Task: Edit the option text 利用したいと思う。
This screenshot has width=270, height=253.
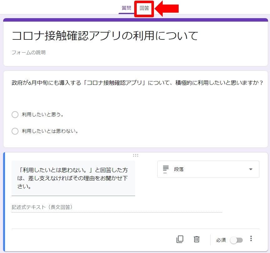Action: click(43, 115)
